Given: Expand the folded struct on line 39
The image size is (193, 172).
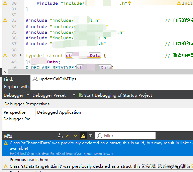Looking at the screenshot, I should 21,55.
